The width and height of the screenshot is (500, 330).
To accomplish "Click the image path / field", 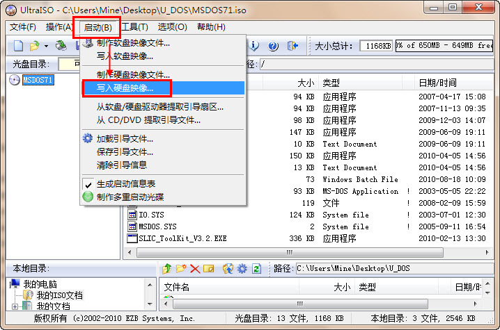I will [x=377, y=65].
